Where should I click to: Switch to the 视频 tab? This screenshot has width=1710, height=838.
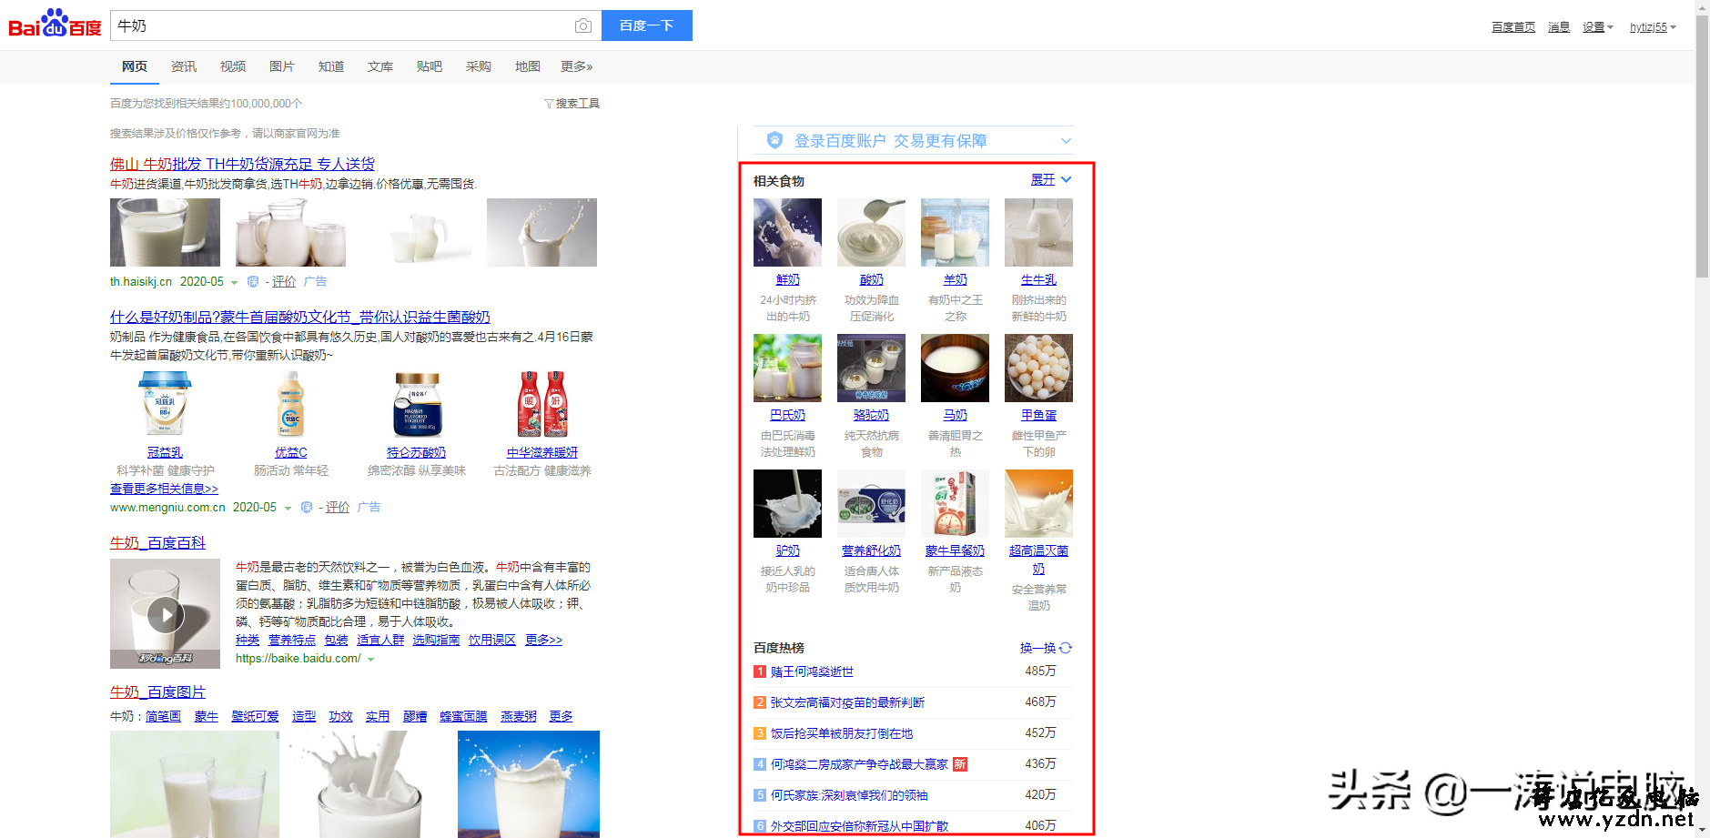(233, 66)
